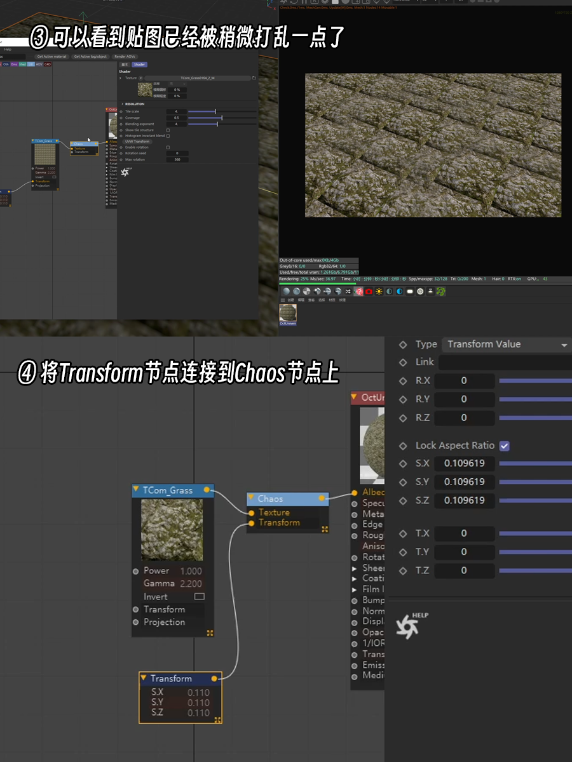Screen dimensions: 572x762
Task: Click the sun daylight icon in render toolbar
Action: [378, 291]
